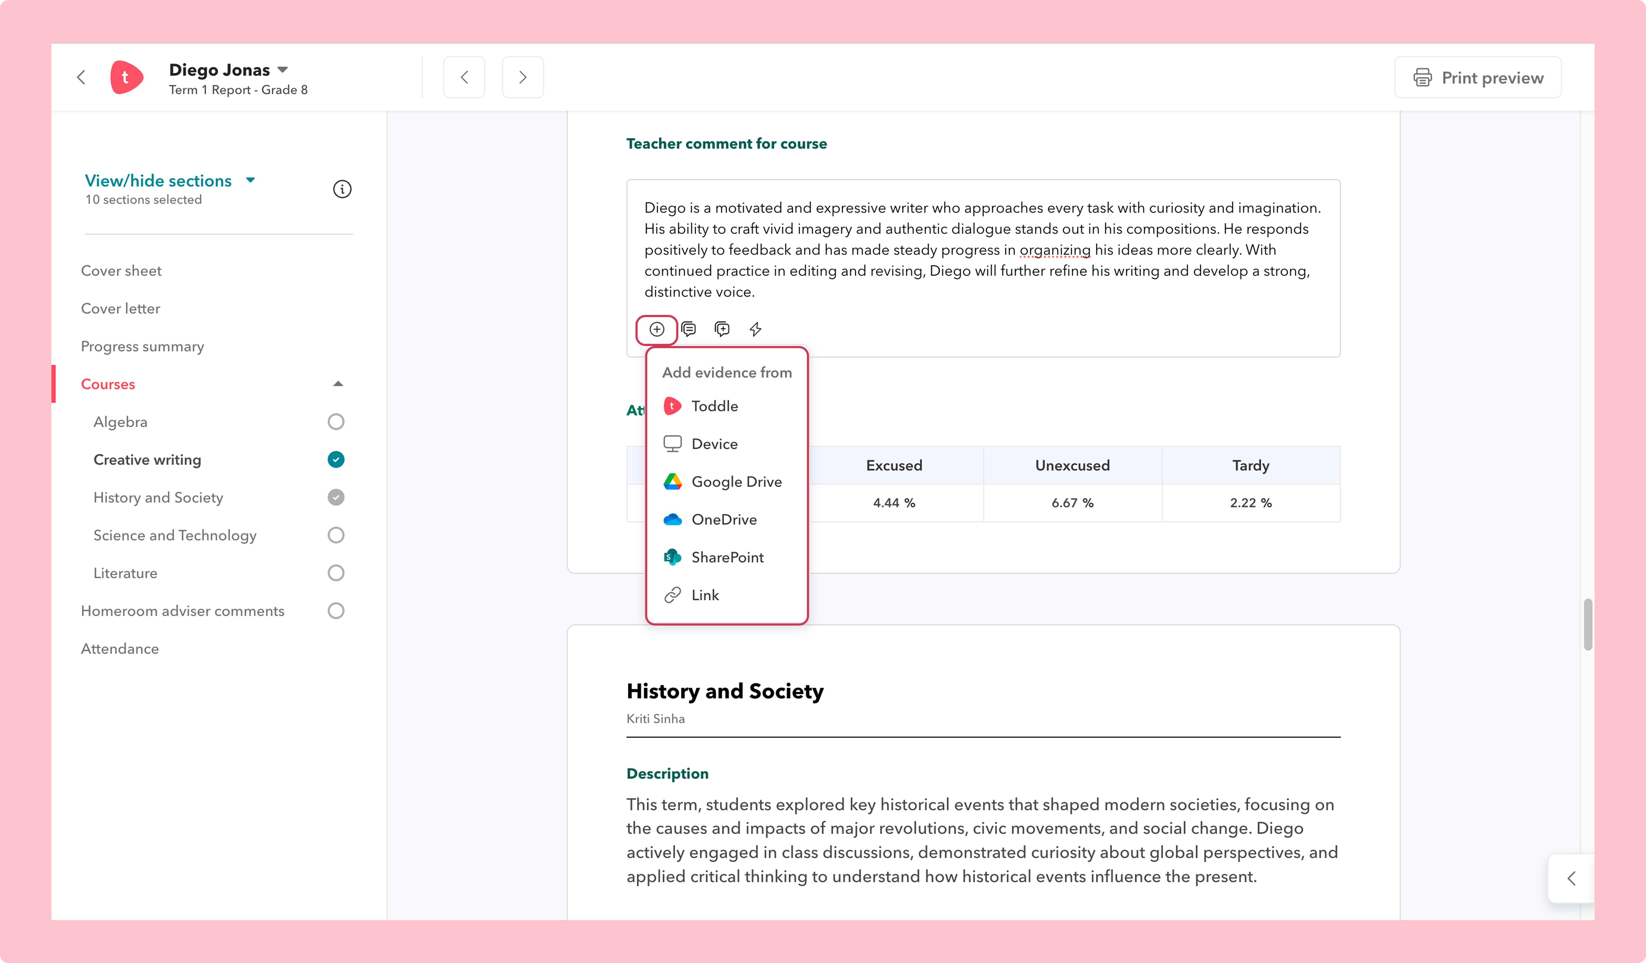
Task: Toggle Creative writing checkmark
Action: (x=336, y=460)
